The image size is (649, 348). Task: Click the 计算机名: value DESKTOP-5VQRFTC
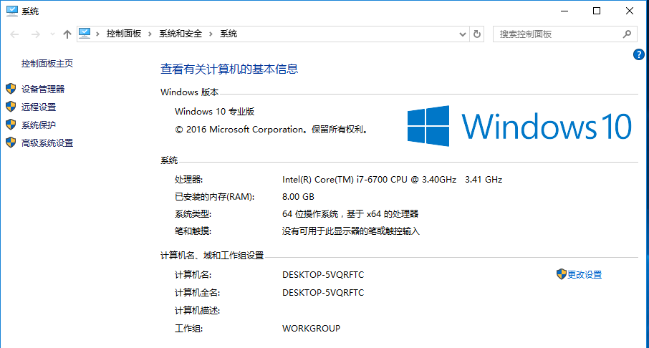tap(323, 275)
